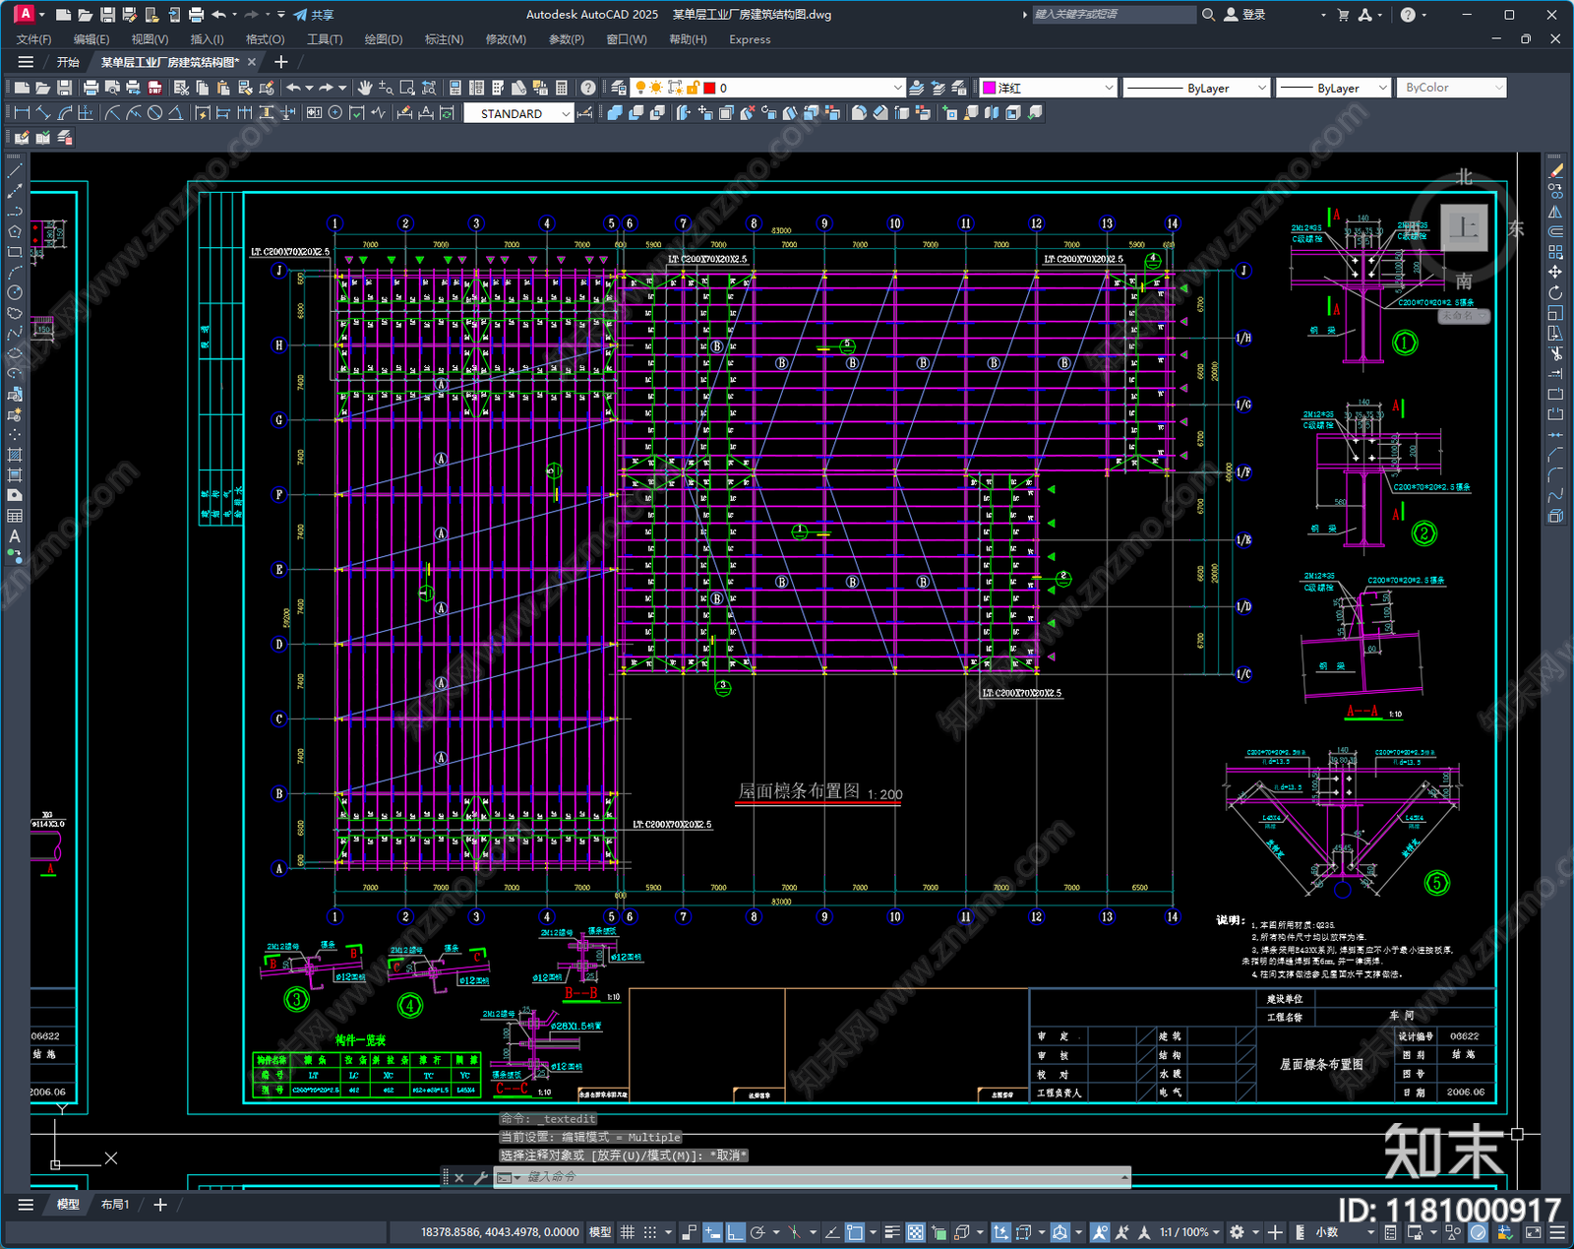Viewport: 1574px width, 1249px height.
Task: Open the 标注(N) menu
Action: coord(444,39)
